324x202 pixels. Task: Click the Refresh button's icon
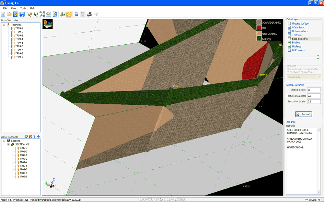[298, 114]
